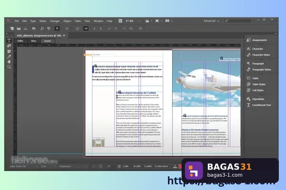286x190 pixels.
Task: Click the Bridge icon in the menu bar
Action: click(121, 21)
